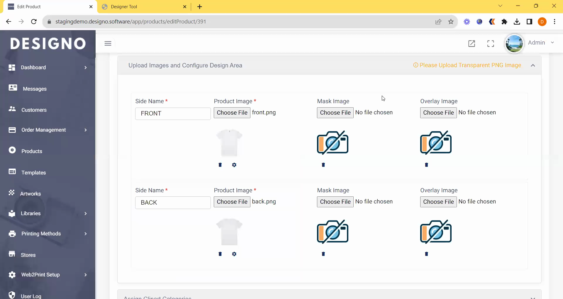Delete the BACK side mask image

pos(323,254)
